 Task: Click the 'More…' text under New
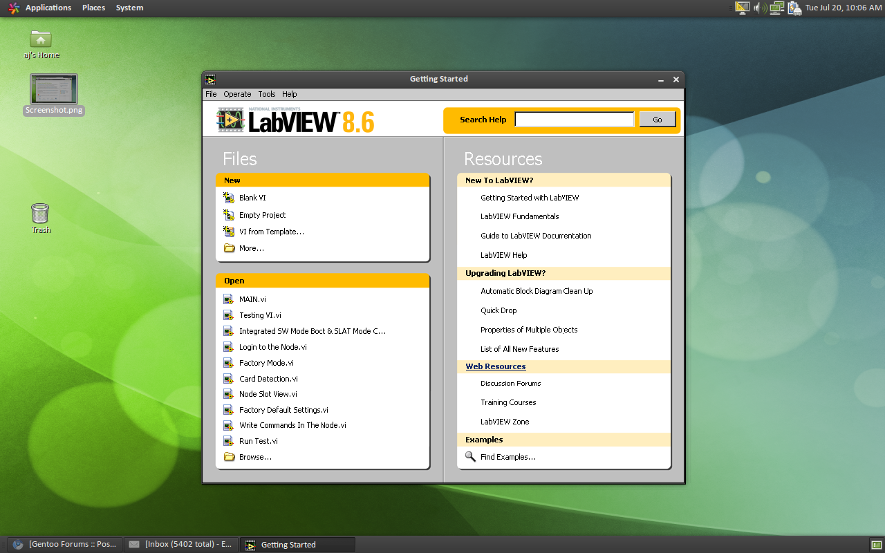point(252,248)
